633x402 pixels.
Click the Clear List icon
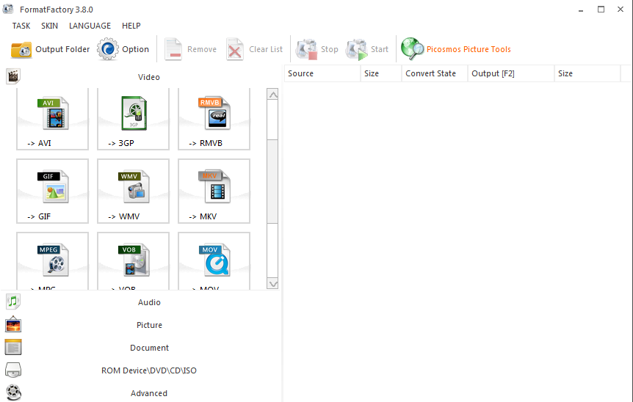tap(235, 49)
